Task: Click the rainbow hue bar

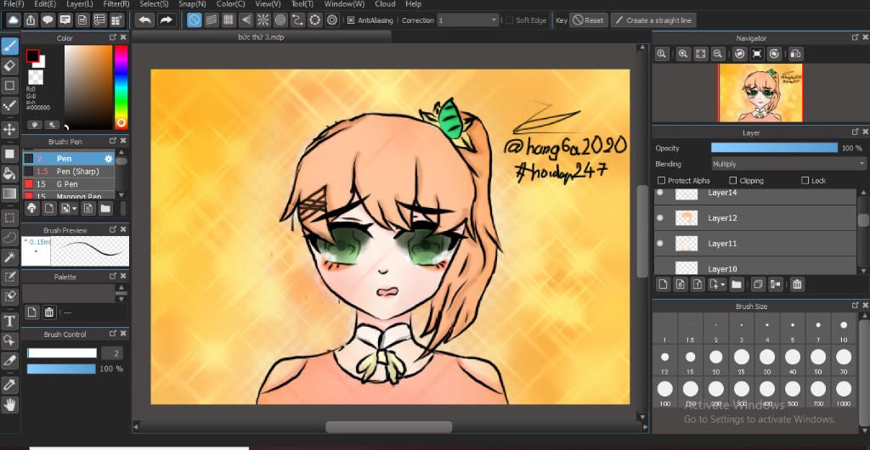Action: tap(121, 87)
